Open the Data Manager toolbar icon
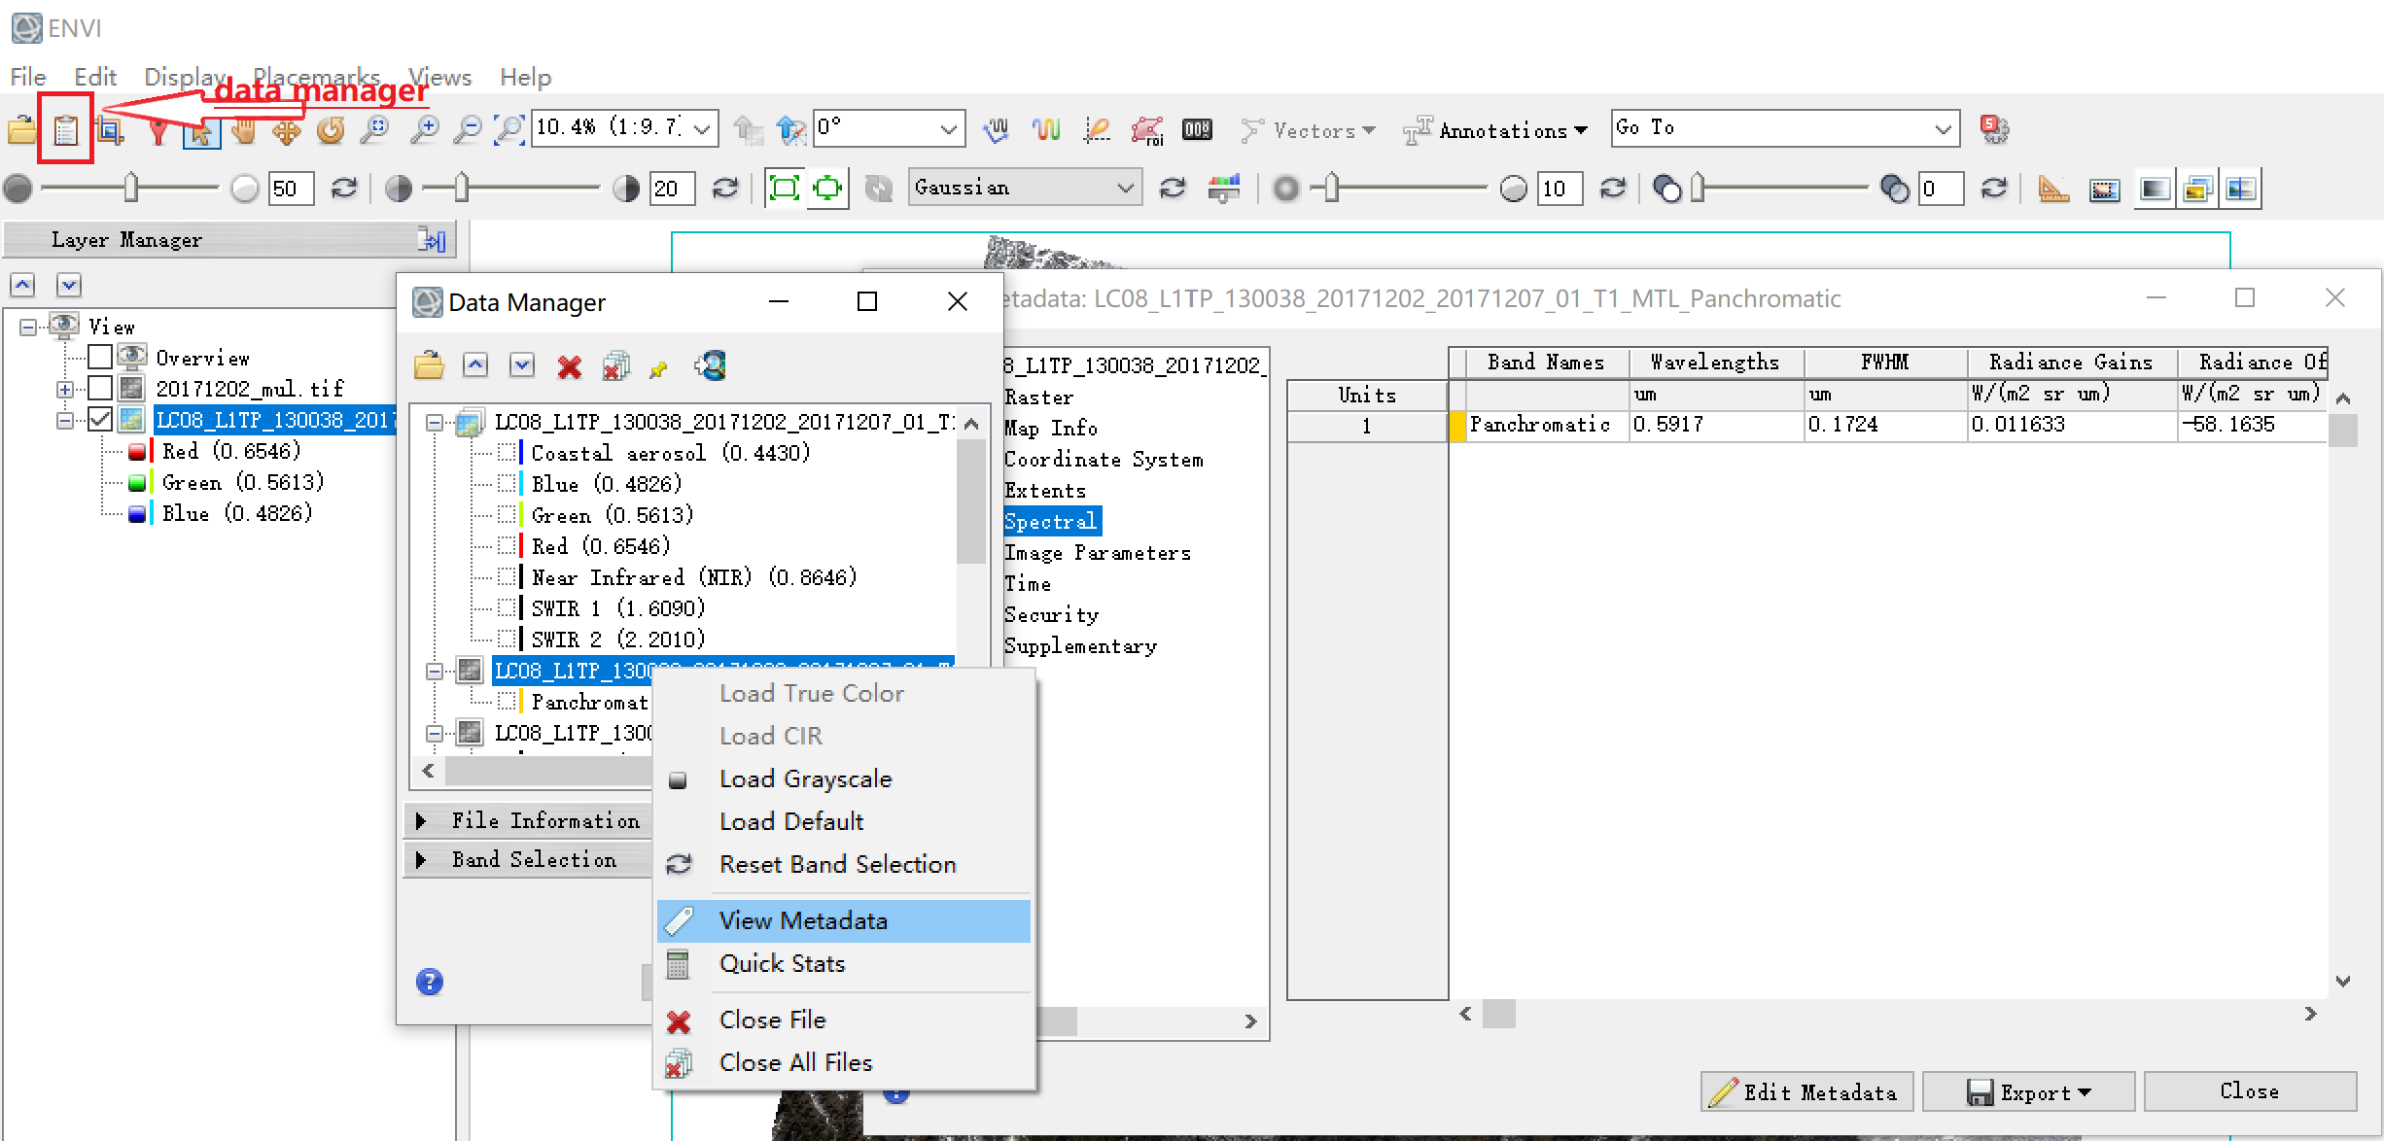 click(x=65, y=129)
